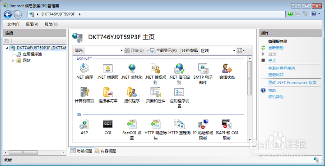
Task: Click the refresh page icon in address bar
Action: (x=291, y=14)
